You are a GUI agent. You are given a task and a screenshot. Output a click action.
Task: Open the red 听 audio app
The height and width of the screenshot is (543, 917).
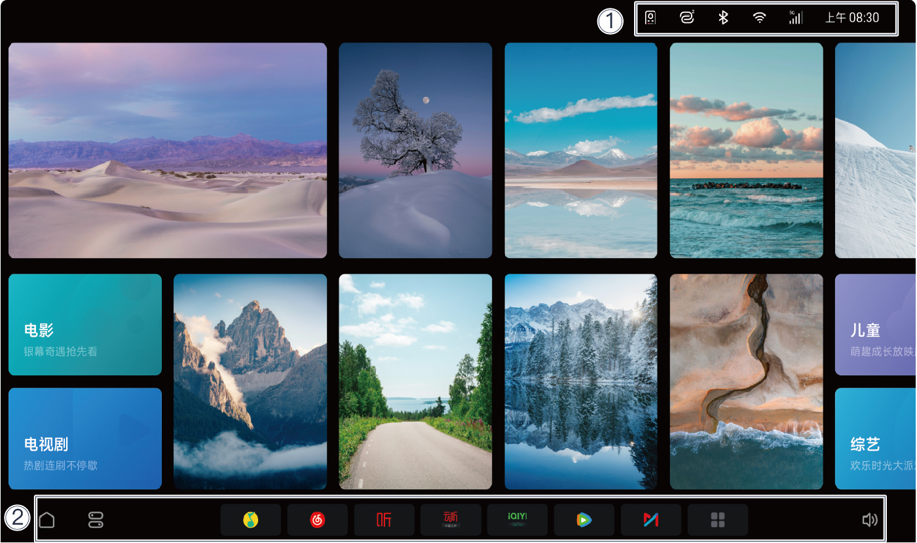384,520
